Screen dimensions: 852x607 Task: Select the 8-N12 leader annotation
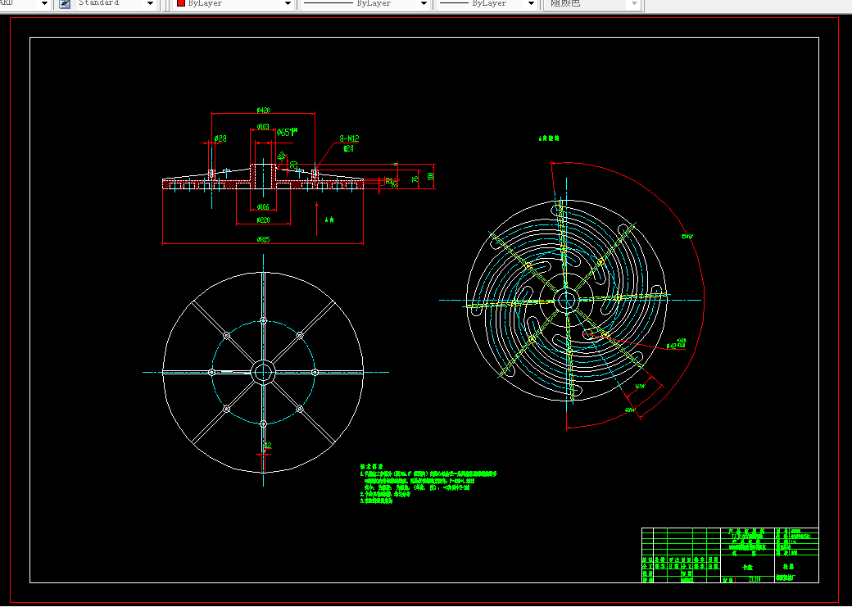point(349,139)
